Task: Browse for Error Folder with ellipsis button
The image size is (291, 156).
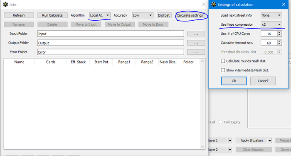Action: click(196, 52)
